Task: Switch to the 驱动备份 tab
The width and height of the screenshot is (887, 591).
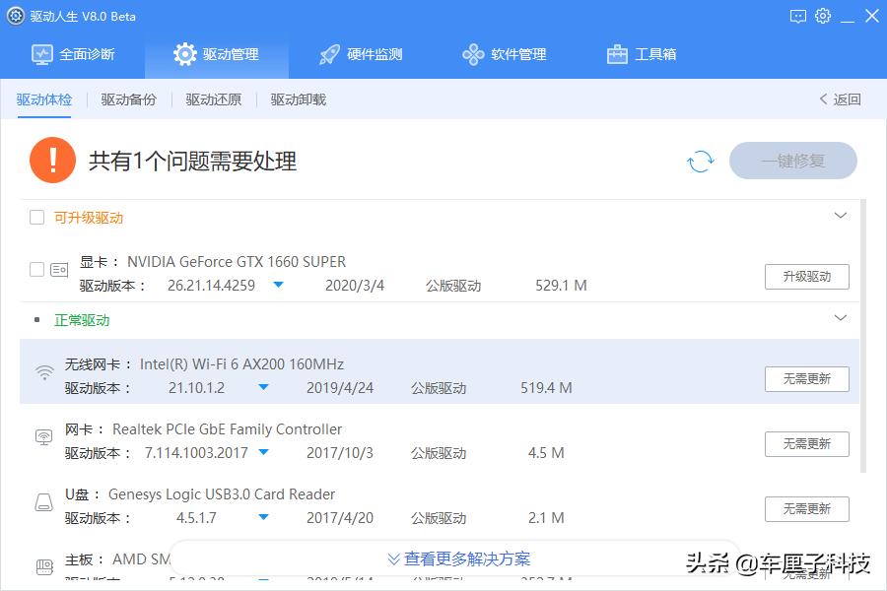Action: pos(126,98)
